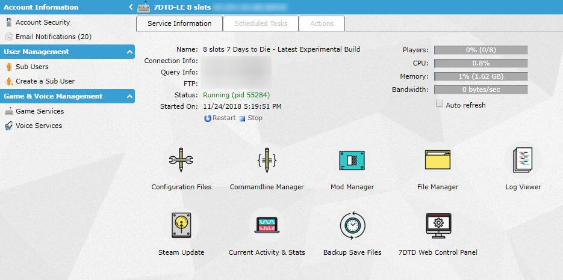Stop the running server
Viewport: 563px width, 280px height.
click(x=251, y=118)
